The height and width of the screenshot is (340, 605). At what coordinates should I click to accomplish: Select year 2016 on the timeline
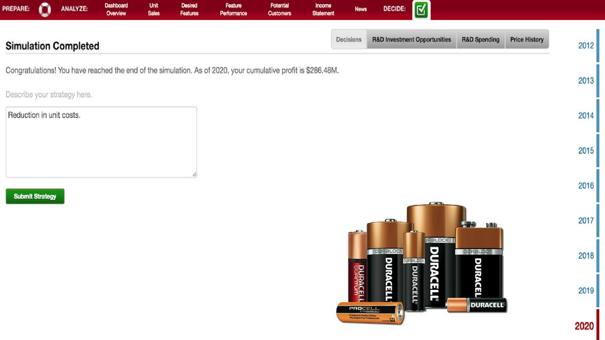pos(586,186)
